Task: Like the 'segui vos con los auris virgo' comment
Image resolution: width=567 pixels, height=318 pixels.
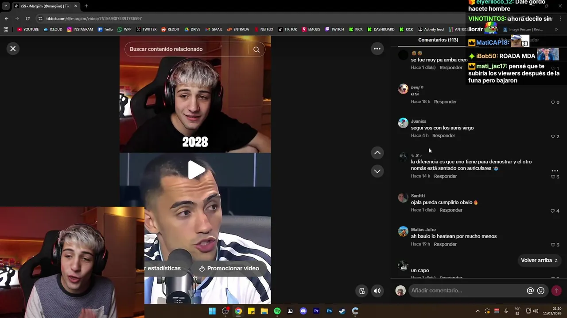Action: point(553,136)
